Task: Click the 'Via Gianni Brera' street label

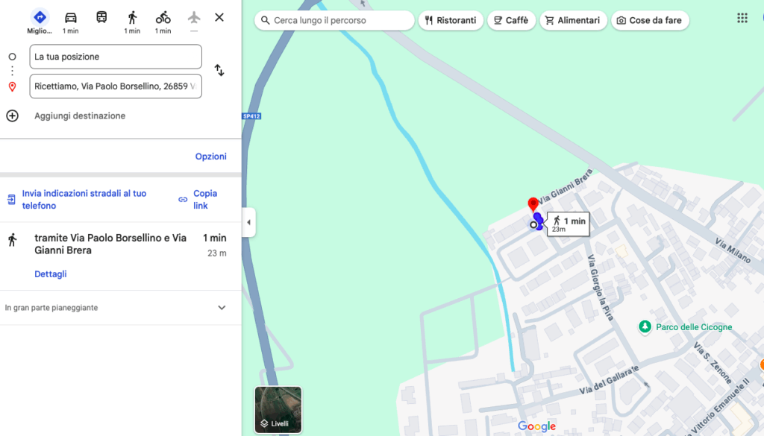Action: click(566, 186)
